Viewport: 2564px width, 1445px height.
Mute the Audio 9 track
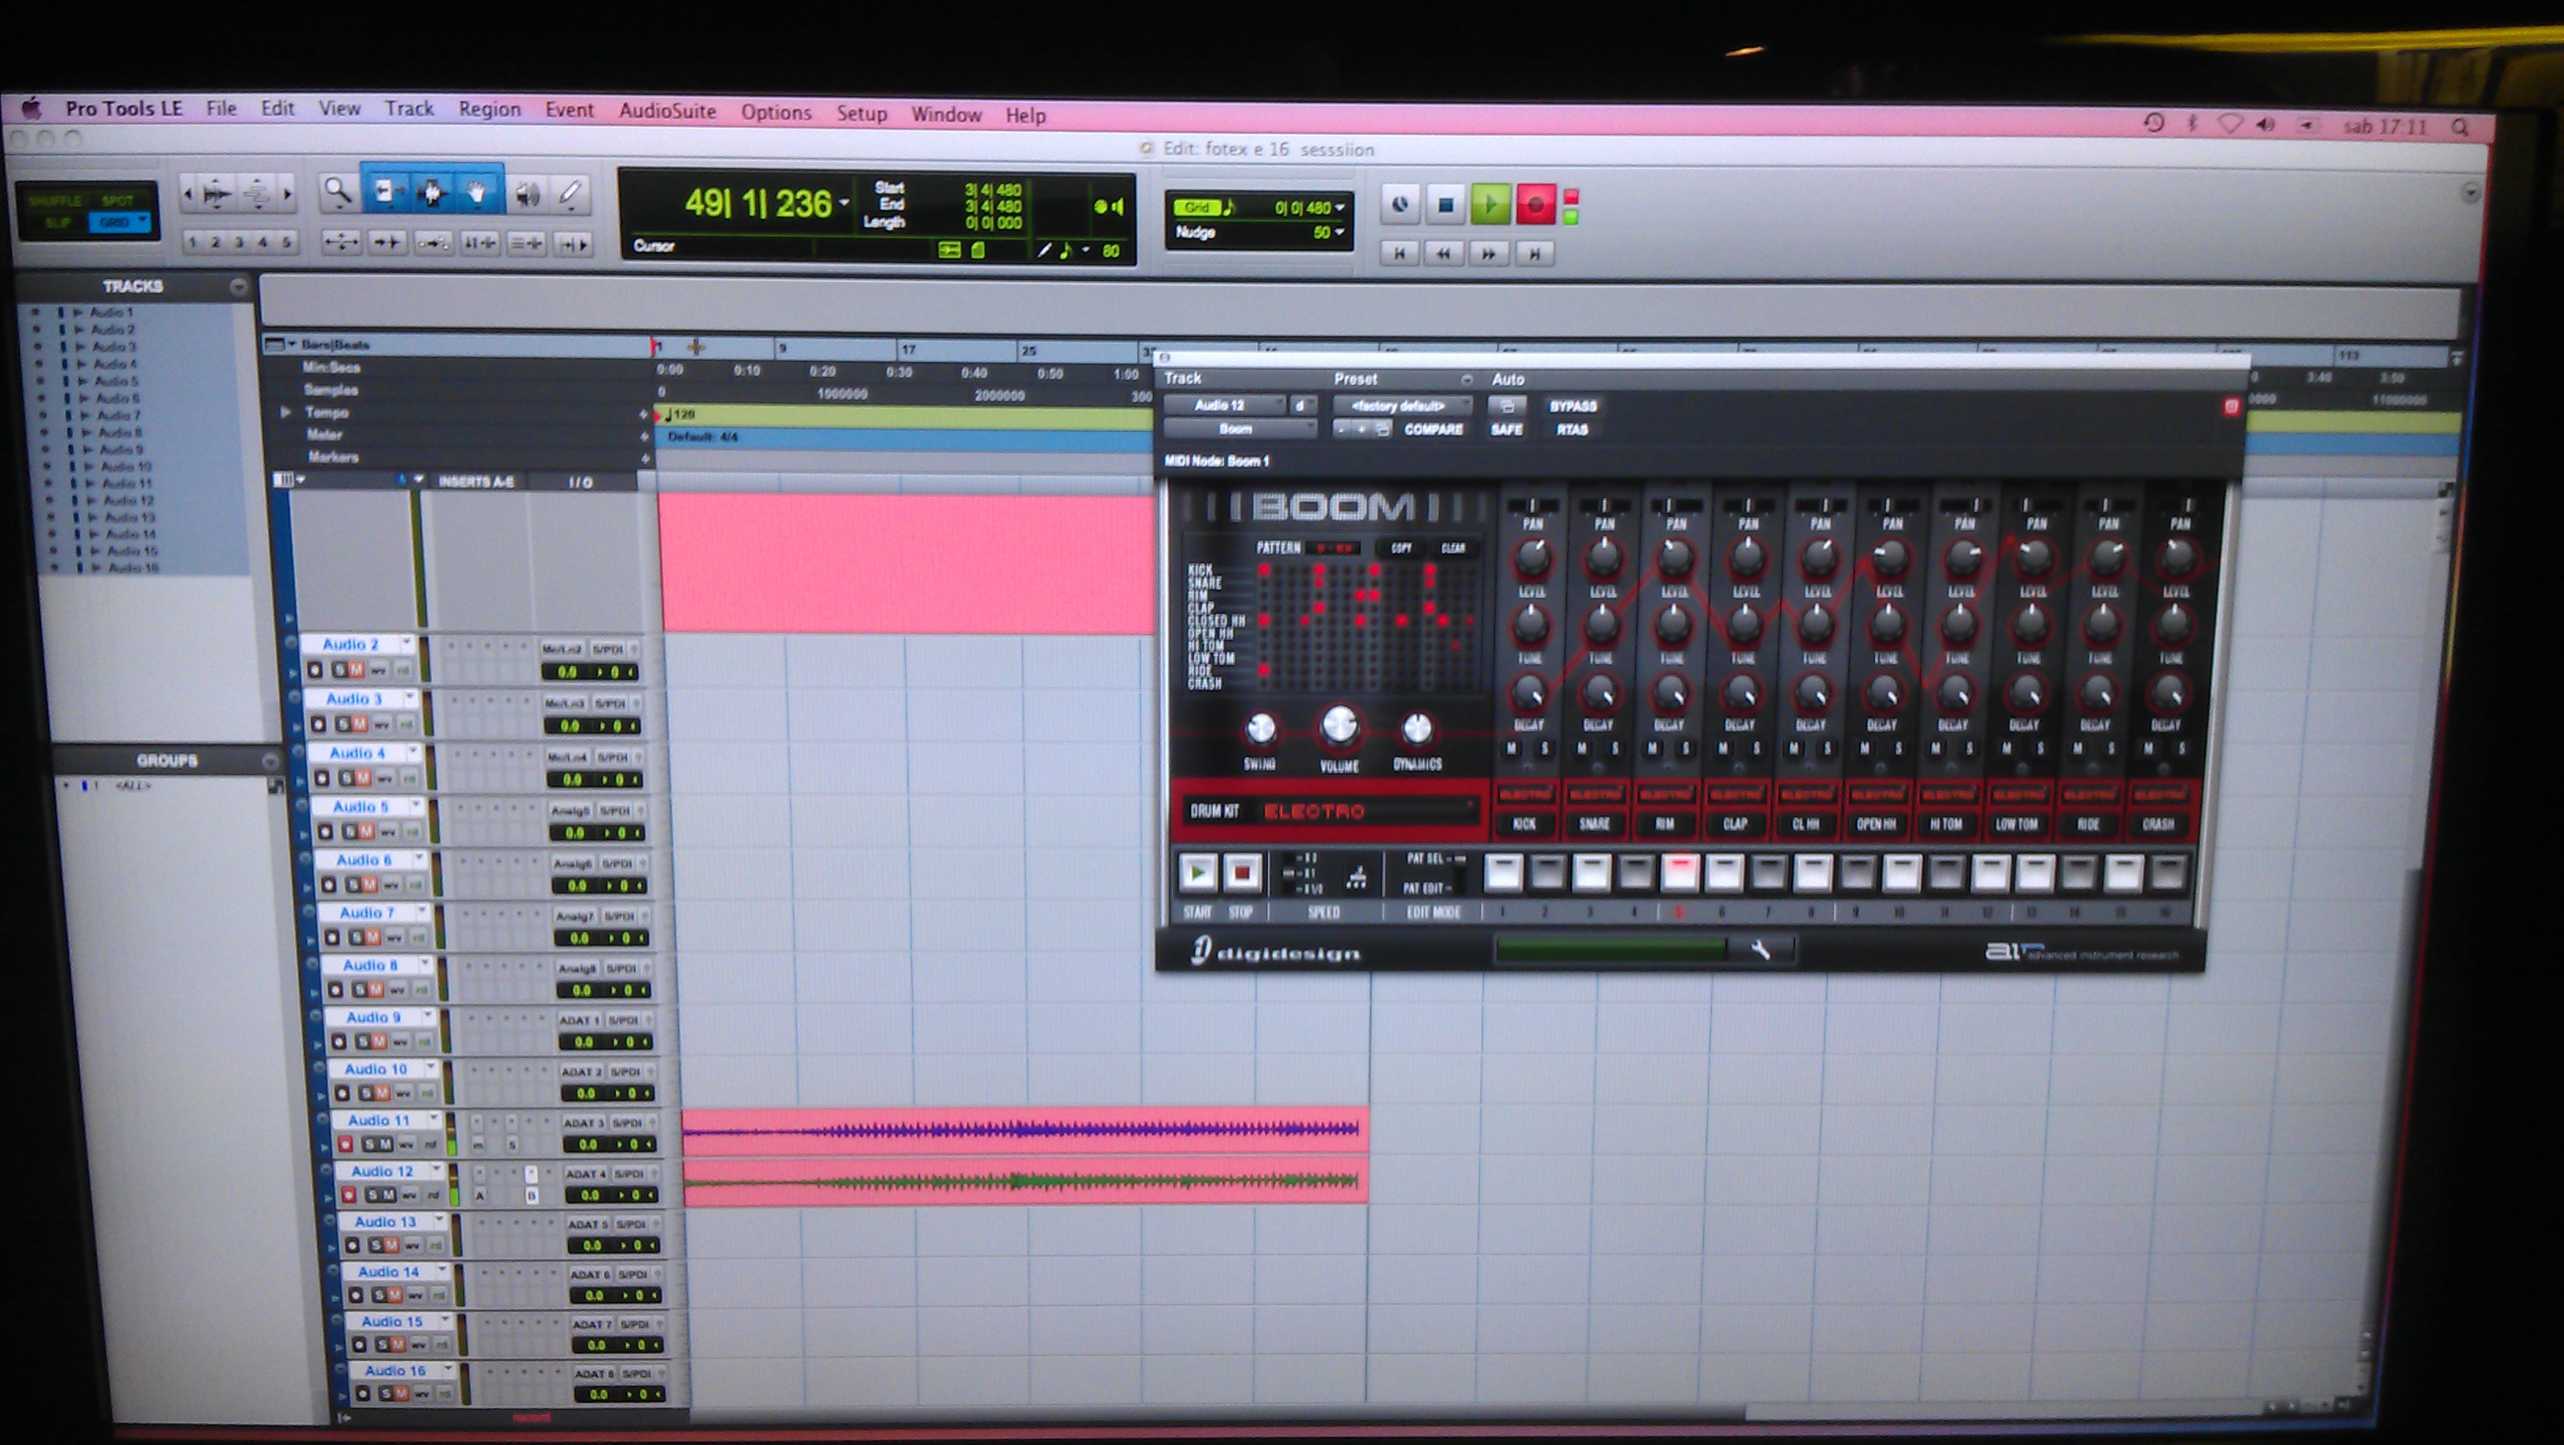pos(380,1041)
